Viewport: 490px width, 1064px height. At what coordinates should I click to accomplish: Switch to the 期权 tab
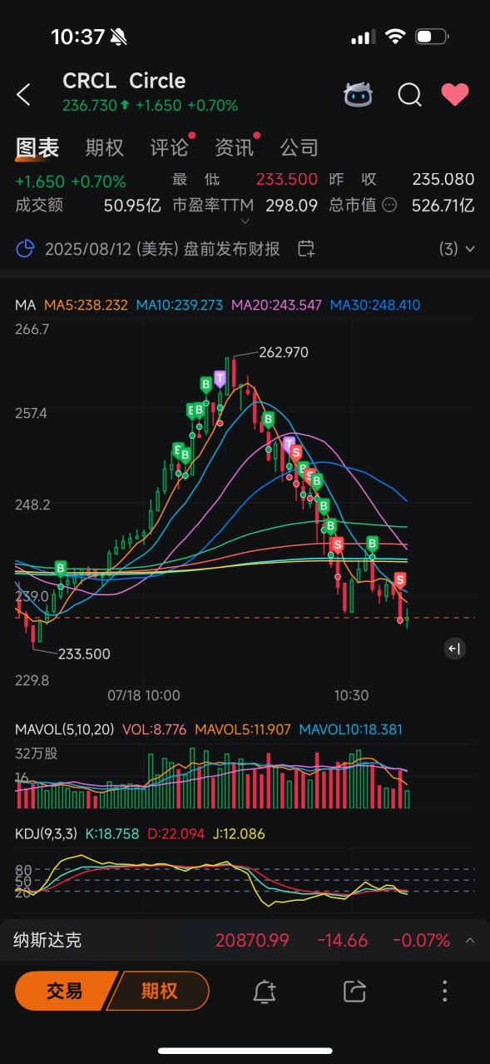click(x=105, y=148)
